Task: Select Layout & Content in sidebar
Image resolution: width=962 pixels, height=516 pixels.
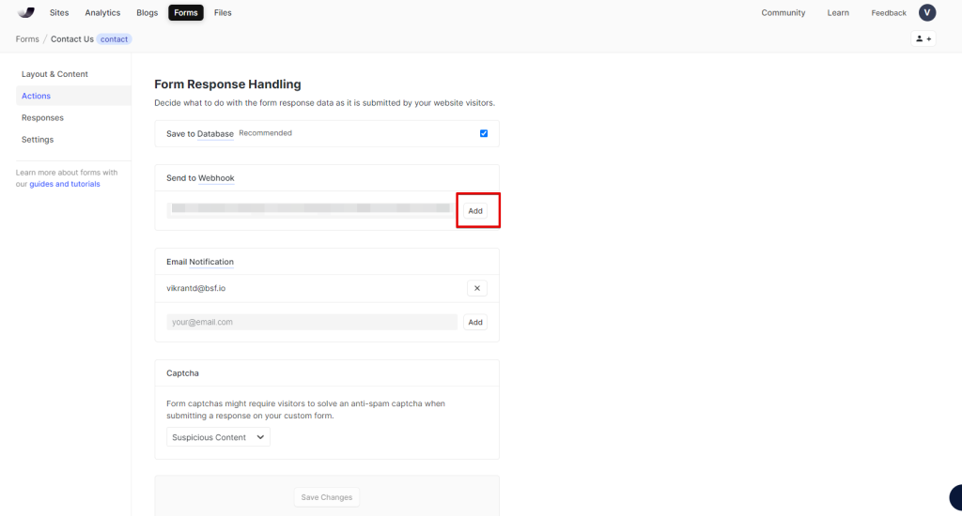Action: [x=54, y=74]
